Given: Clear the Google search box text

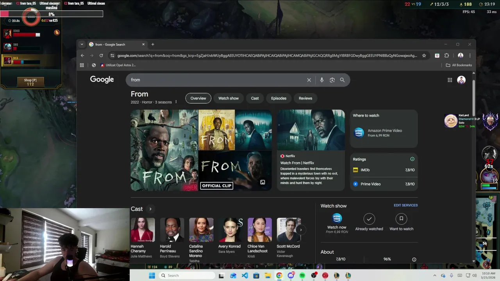Looking at the screenshot, I should (309, 80).
